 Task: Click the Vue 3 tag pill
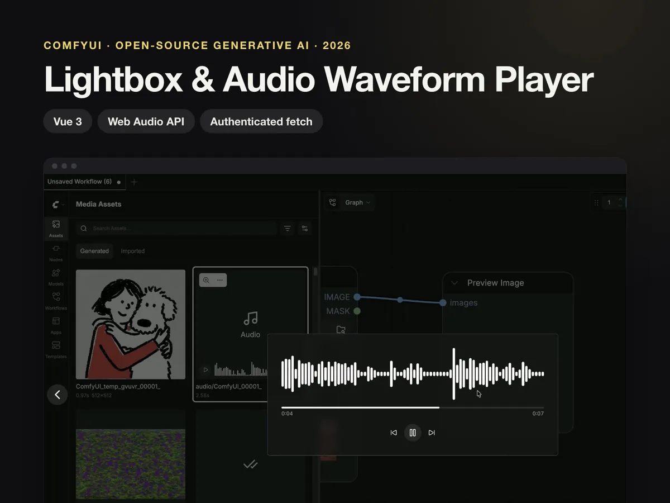[68, 121]
